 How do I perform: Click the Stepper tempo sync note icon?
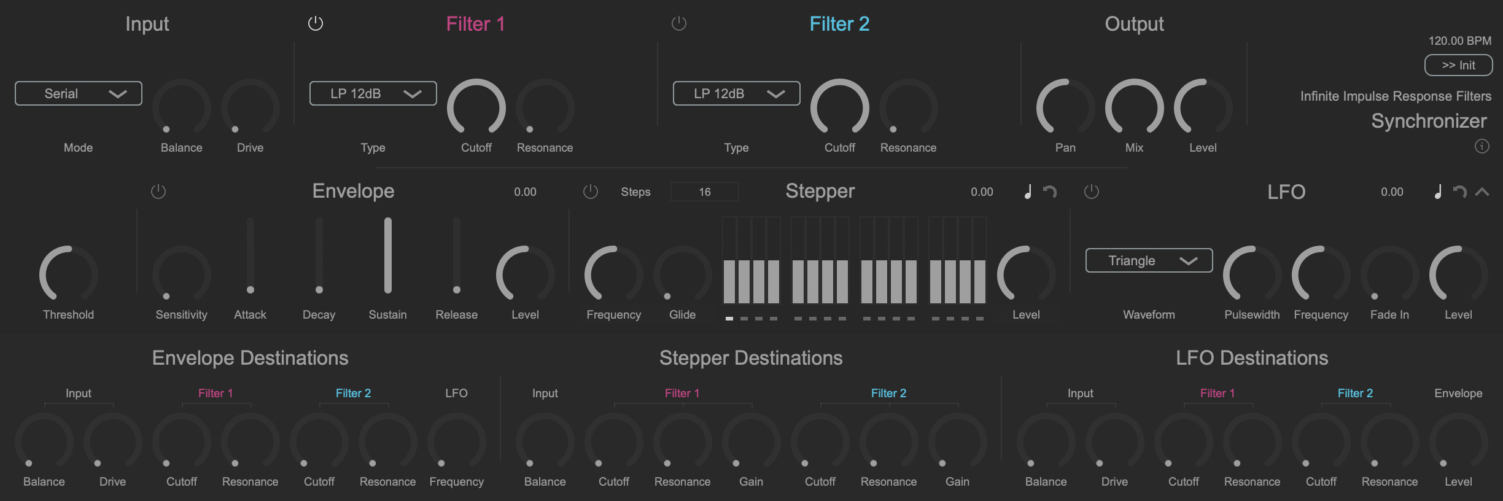point(1028,192)
